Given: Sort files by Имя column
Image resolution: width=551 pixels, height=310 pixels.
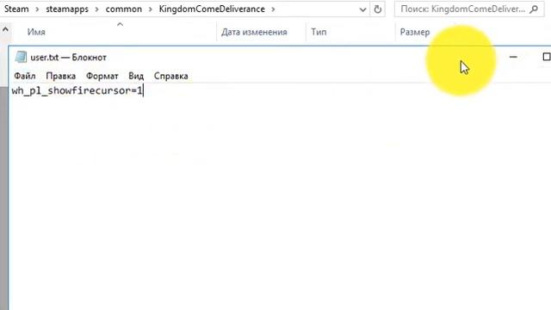Looking at the screenshot, I should click(x=36, y=32).
